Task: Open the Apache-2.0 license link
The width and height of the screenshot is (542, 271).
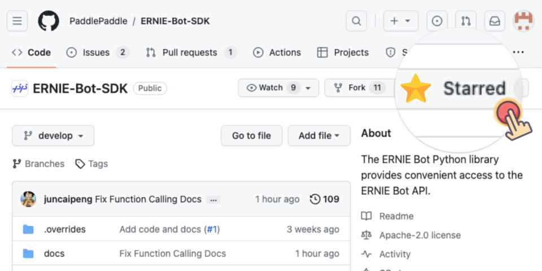Action: [x=419, y=235]
